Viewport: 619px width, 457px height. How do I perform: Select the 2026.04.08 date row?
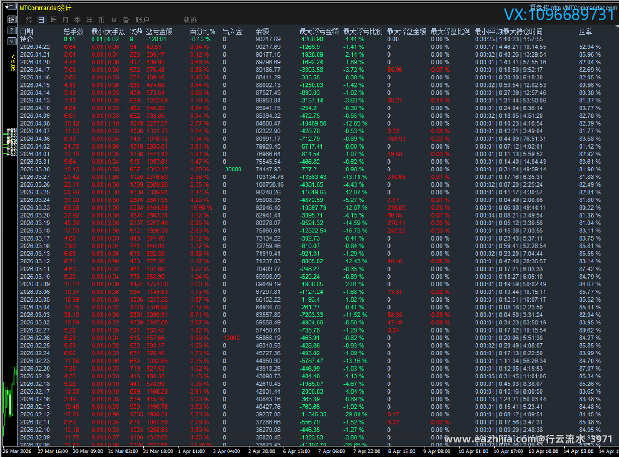click(x=35, y=124)
